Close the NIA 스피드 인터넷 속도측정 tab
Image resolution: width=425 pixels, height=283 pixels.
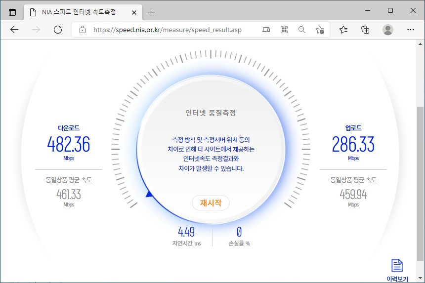[x=134, y=12]
